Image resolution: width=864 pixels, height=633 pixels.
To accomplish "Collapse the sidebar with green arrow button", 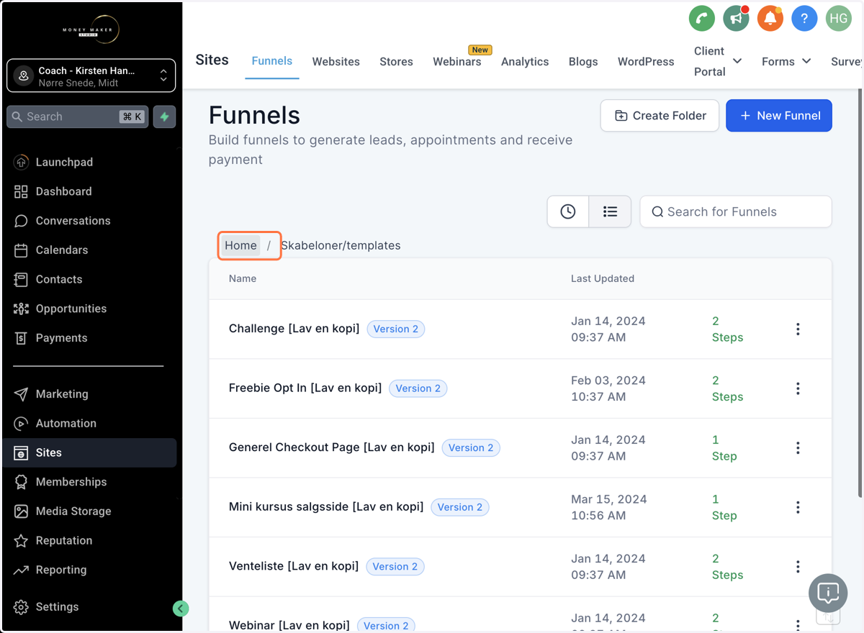I will (181, 609).
